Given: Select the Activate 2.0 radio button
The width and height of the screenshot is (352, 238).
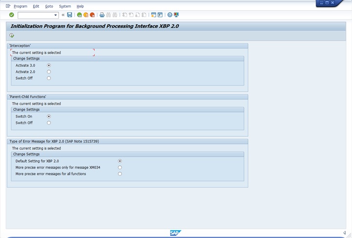Looking at the screenshot, I should [49, 72].
